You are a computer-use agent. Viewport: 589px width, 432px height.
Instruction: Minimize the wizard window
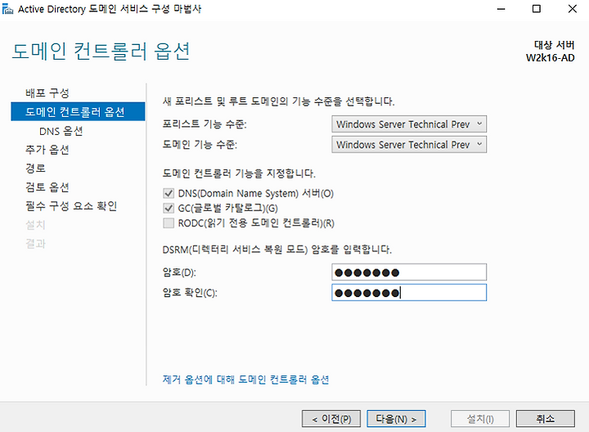pos(501,9)
